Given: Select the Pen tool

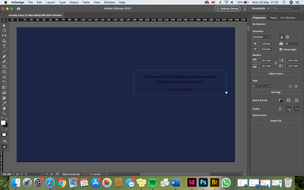Looking at the screenshot, I should pos(4,56).
